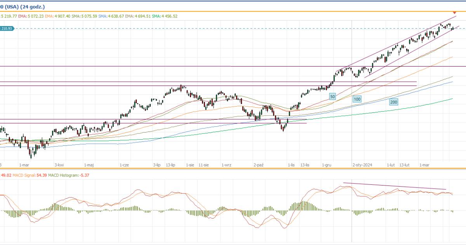This screenshot has height=245, width=466.
Task: Select the red EMA 5 072.23 legend entry
Action: [31, 16]
